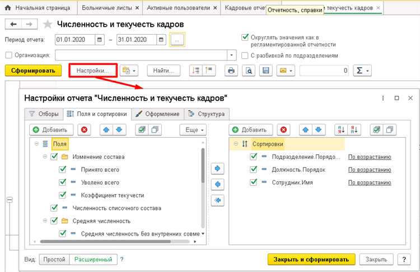Delete selected field with red cross
Image resolution: width=420 pixels, height=272 pixels.
pos(84,130)
